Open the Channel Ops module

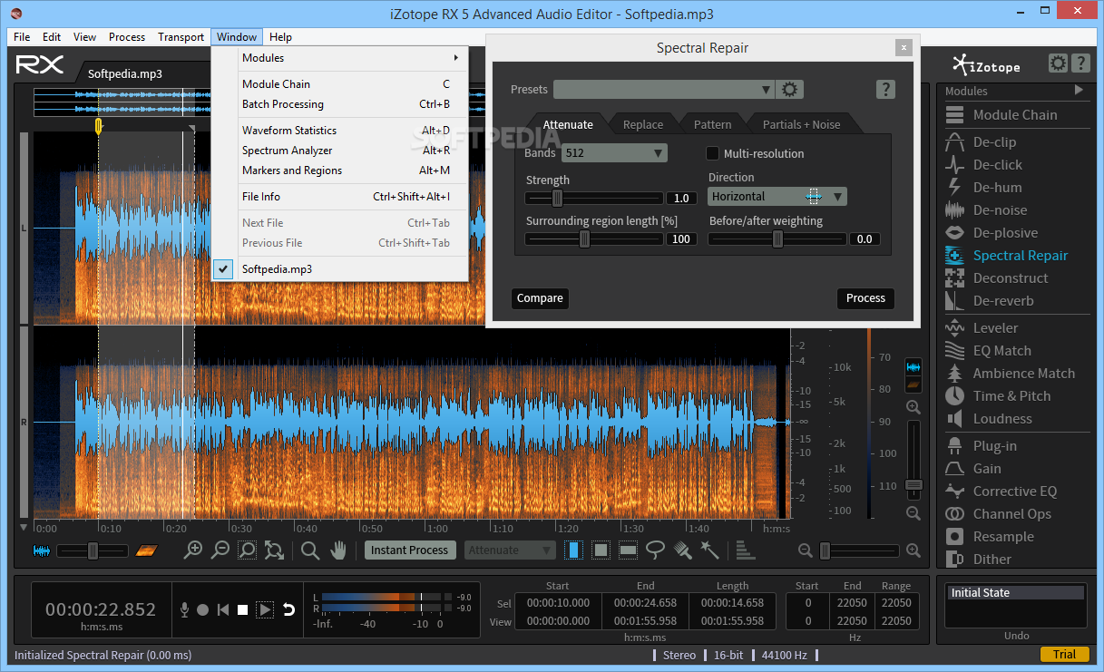coord(998,514)
